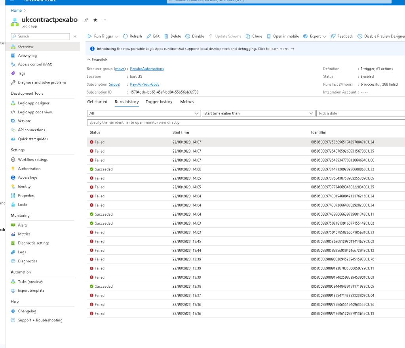Open Diagnostic settings
The width and height of the screenshot is (405, 348).
click(34, 243)
